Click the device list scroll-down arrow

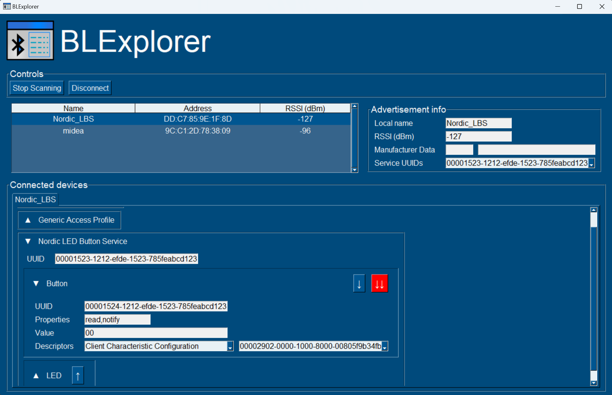coord(354,170)
